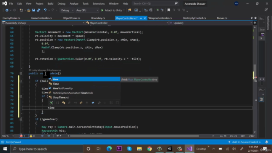Click the Navigate Backward toolbar icon
Image resolution: width=272 pixels, height=153 pixels.
coord(7,10)
